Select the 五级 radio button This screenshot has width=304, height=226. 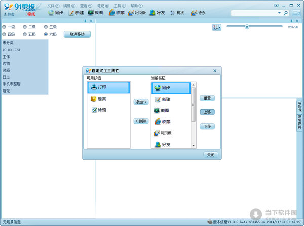25,34
